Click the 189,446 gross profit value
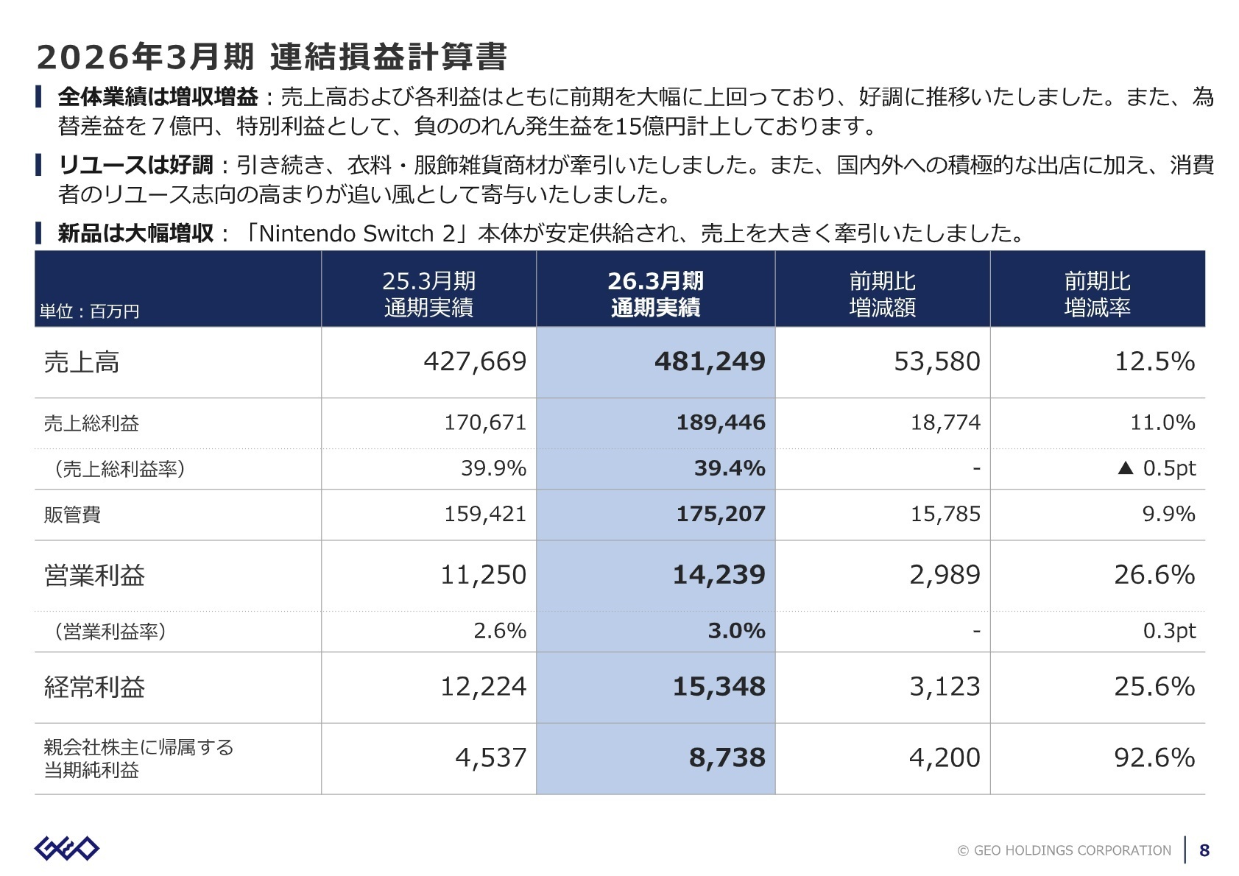Viewport: 1239px width, 876px height. point(721,423)
